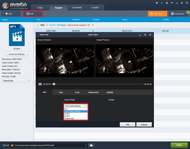Click the EN AC-3/5.1 audio cell
The image size is (190, 149).
127,31
